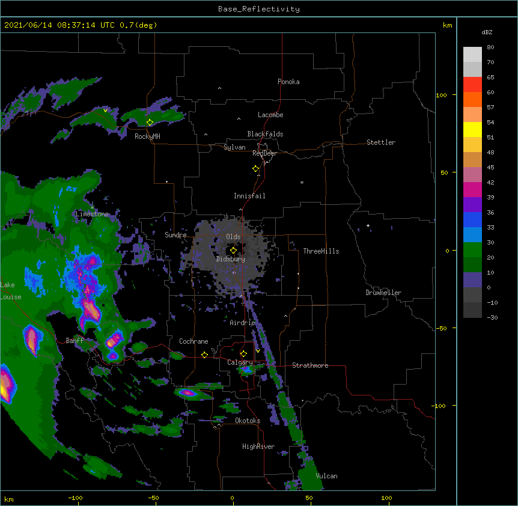Viewport: 518px width, 506px height.
Task: Click the Olds city label
Action: click(233, 237)
